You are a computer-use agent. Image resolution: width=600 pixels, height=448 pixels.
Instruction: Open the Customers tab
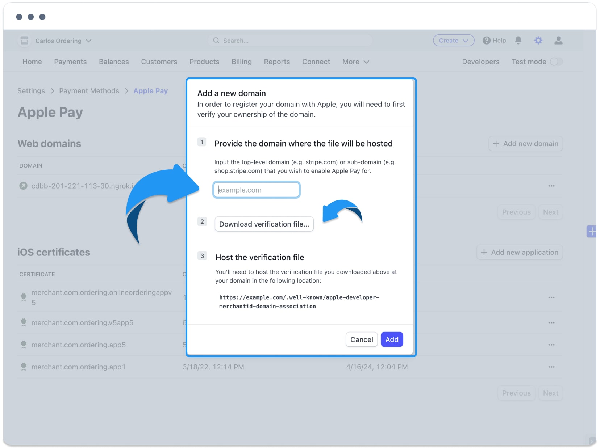(159, 62)
